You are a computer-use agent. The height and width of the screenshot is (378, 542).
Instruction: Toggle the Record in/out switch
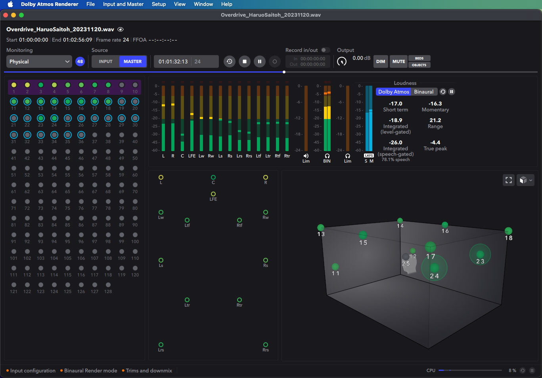click(x=325, y=50)
